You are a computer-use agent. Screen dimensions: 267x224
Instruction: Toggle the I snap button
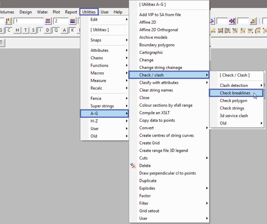40,30
